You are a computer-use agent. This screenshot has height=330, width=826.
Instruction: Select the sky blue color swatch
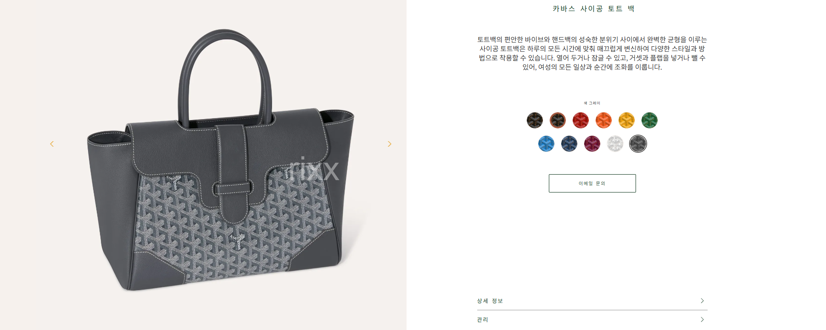tap(546, 143)
